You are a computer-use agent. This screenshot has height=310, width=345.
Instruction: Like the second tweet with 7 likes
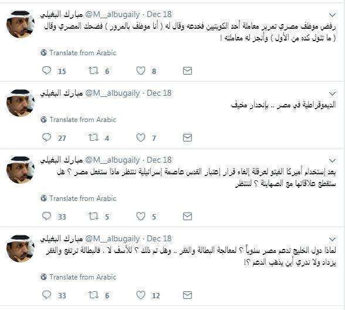[x=141, y=137]
